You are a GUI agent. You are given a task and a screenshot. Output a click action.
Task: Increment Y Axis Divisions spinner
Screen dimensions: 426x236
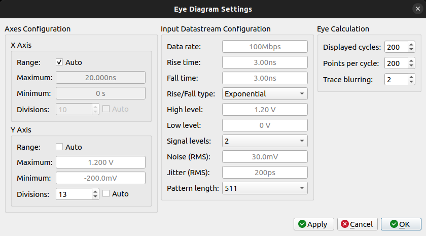click(x=95, y=191)
